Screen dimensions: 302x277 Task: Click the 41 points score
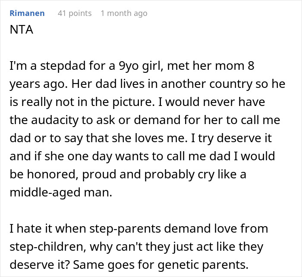75,13
